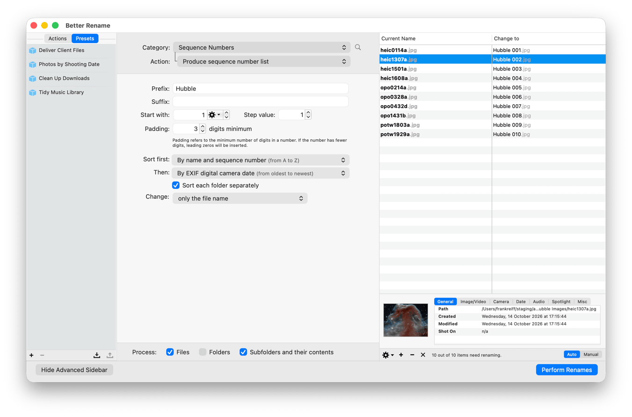The image size is (632, 417).
Task: Select the opo0214a.jpg file row
Action: point(492,87)
